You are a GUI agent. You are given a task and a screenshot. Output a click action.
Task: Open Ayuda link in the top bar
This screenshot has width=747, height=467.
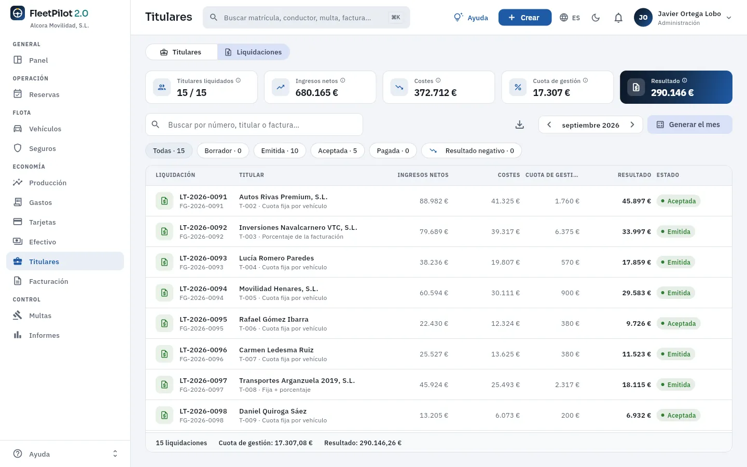pyautogui.click(x=471, y=18)
